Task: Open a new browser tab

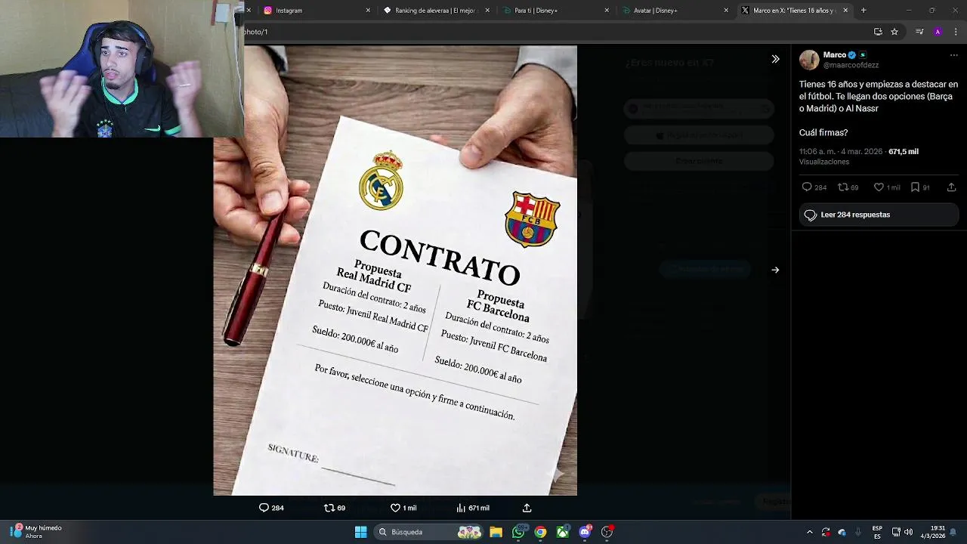Action: click(x=864, y=11)
